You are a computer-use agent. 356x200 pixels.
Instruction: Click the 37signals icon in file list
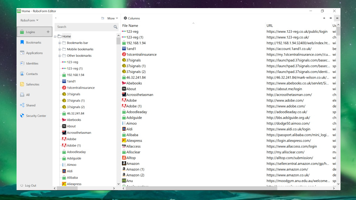pos(124,60)
